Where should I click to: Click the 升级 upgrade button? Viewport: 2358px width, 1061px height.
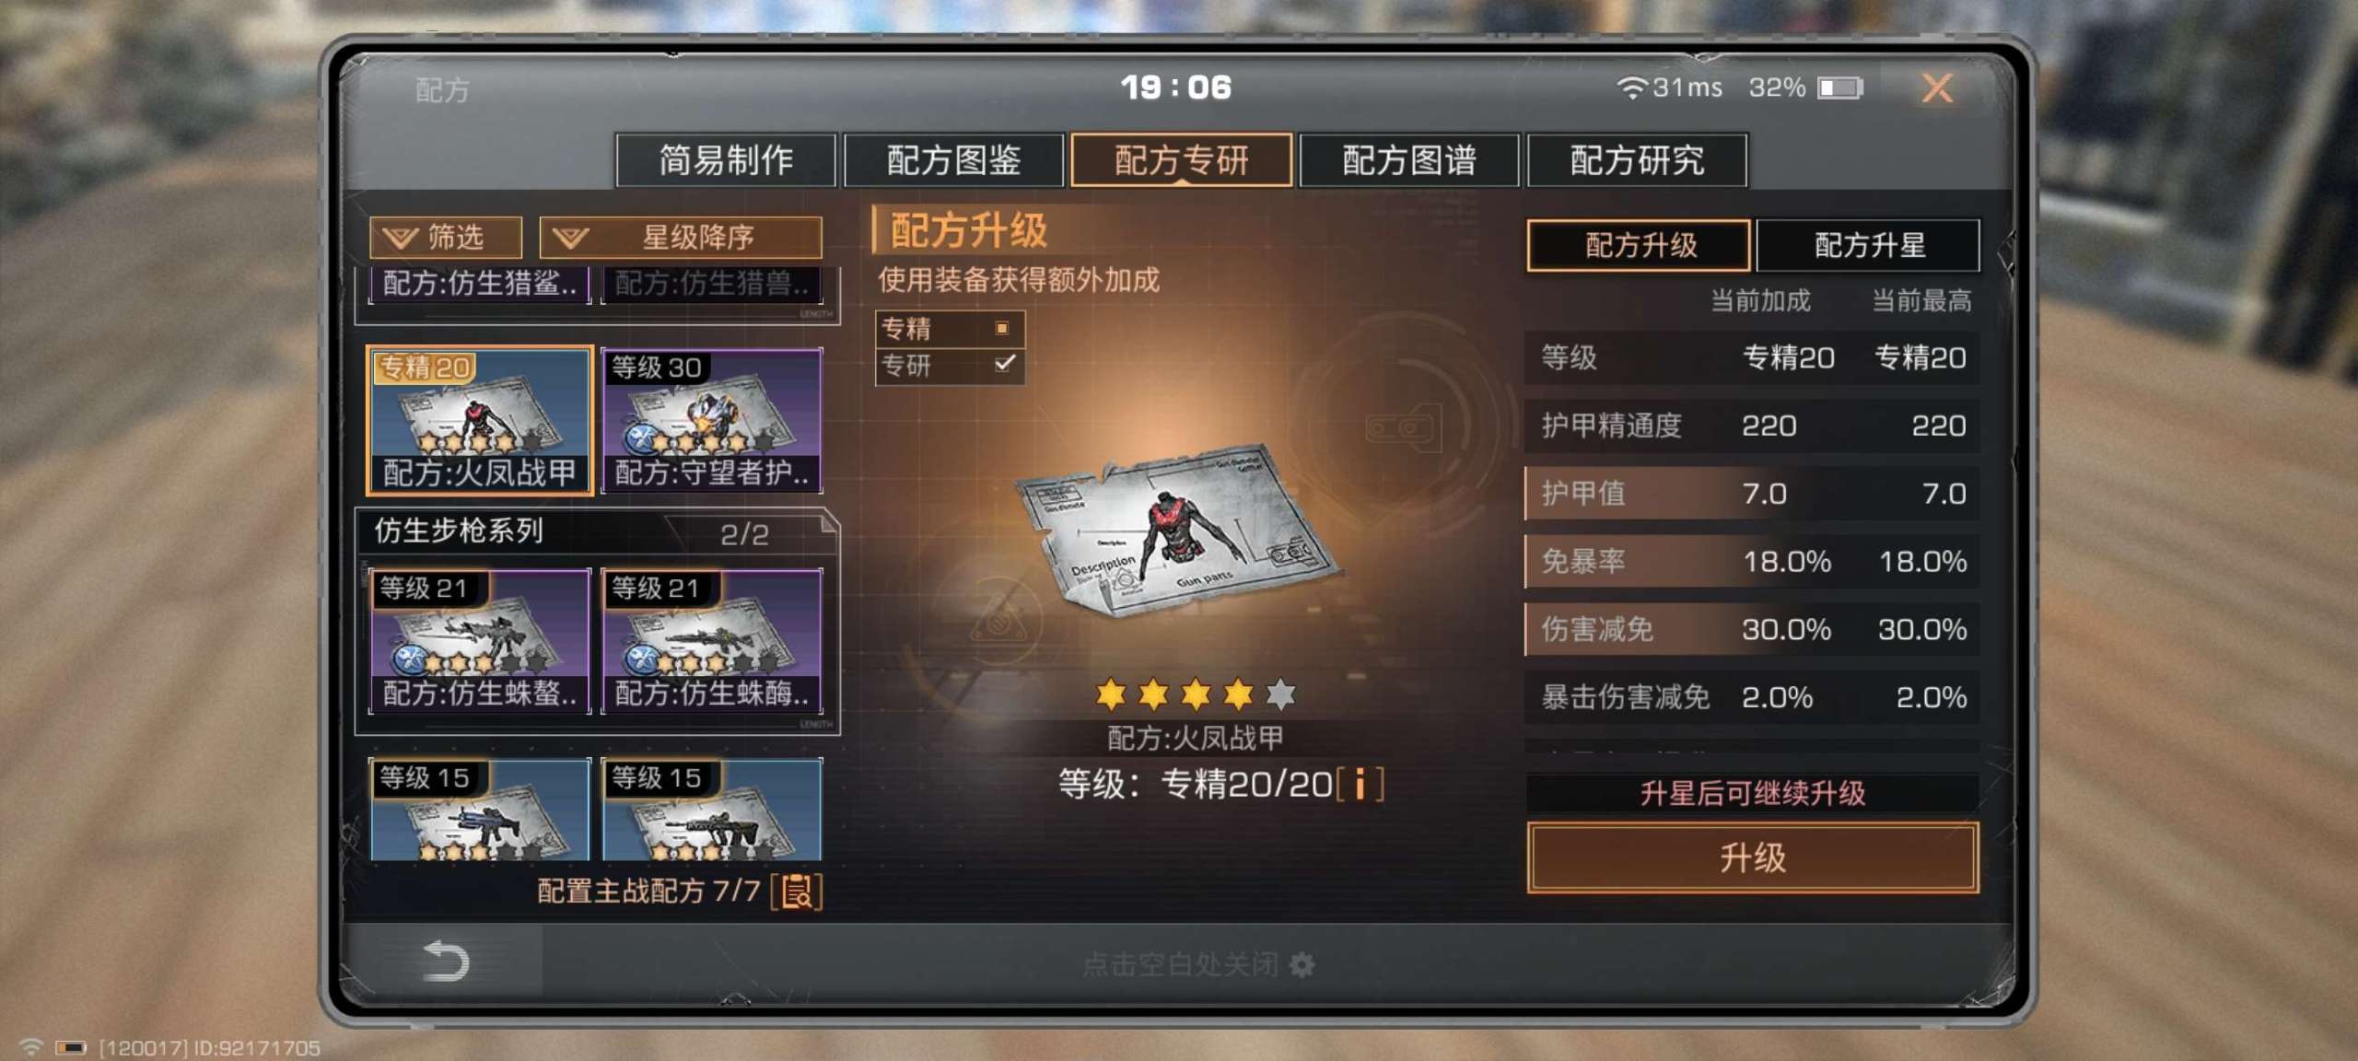[x=1753, y=857]
